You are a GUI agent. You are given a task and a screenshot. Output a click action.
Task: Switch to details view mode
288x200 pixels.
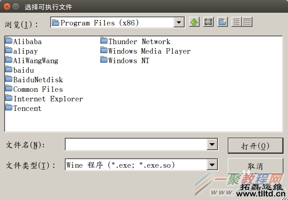pos(247,22)
